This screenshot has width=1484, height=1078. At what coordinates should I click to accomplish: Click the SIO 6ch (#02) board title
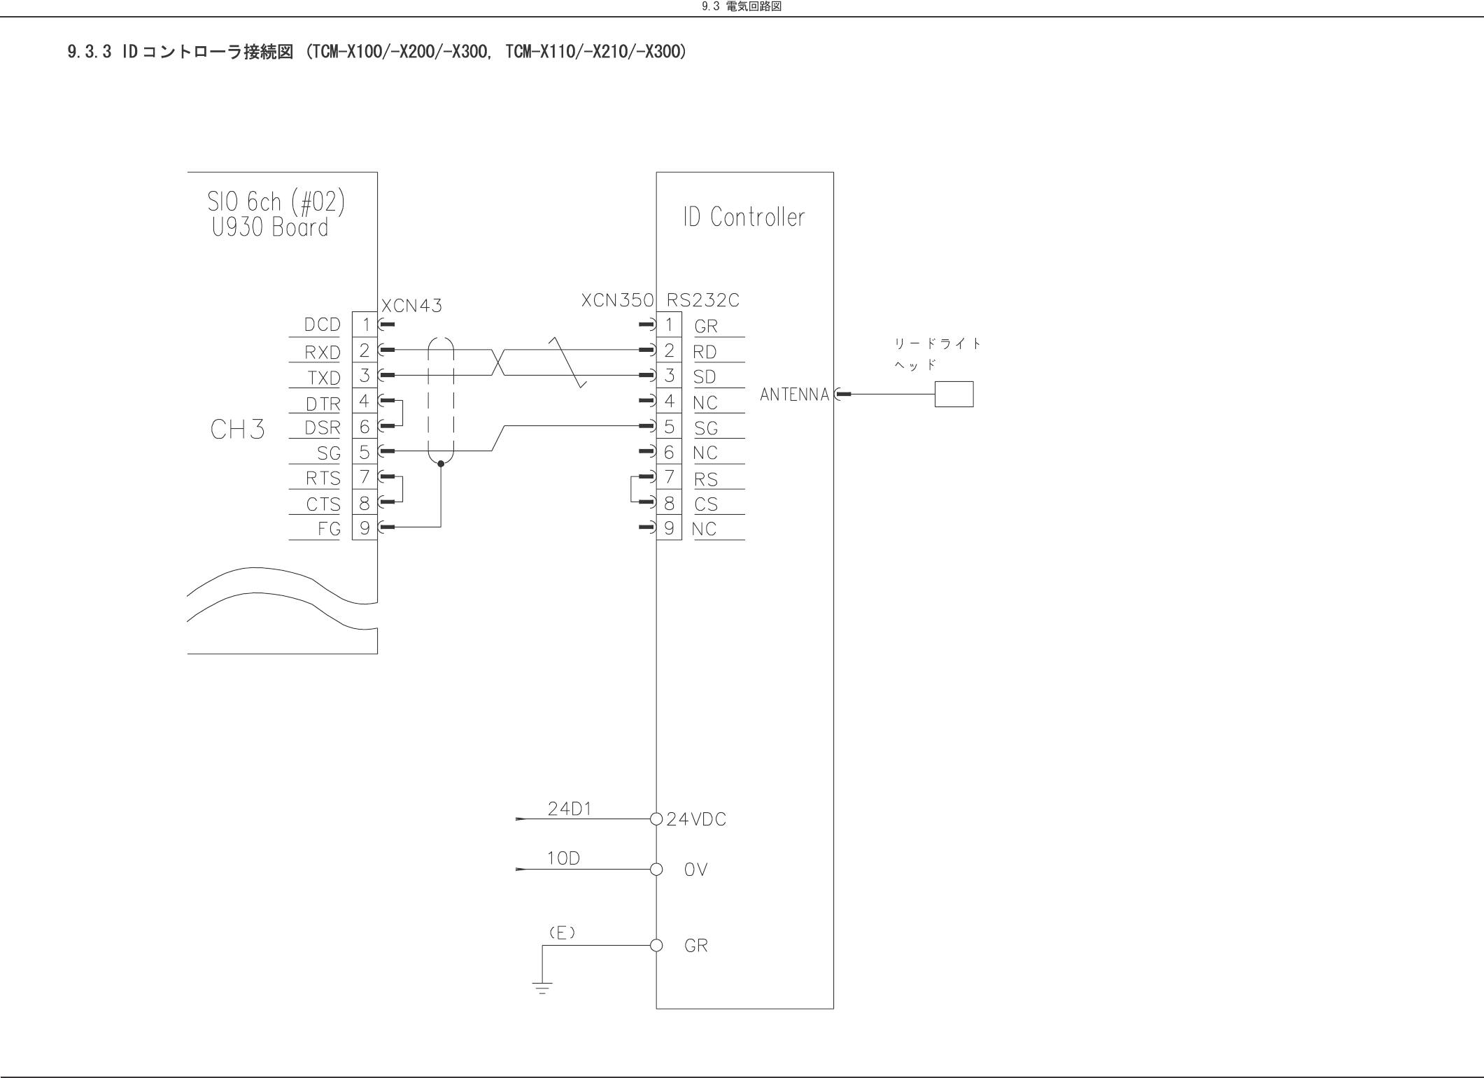(x=276, y=202)
